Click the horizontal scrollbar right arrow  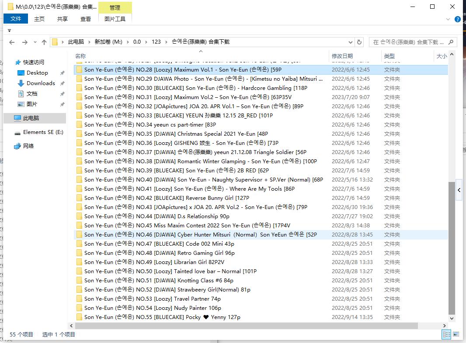point(444,326)
